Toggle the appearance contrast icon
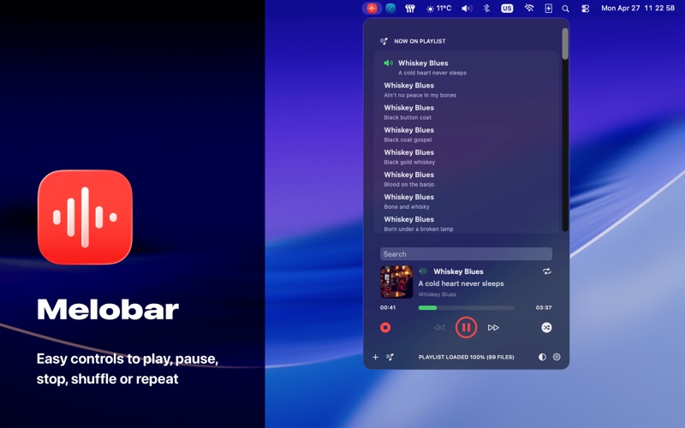Screen dimensions: 685x428 (542, 357)
